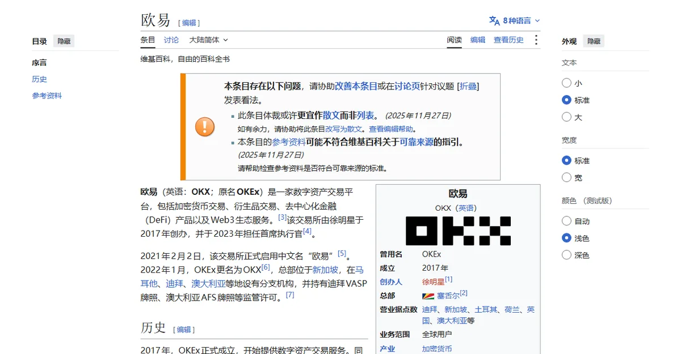
Task: Open the 澳大利亚 link in the paragraph
Action: click(208, 283)
